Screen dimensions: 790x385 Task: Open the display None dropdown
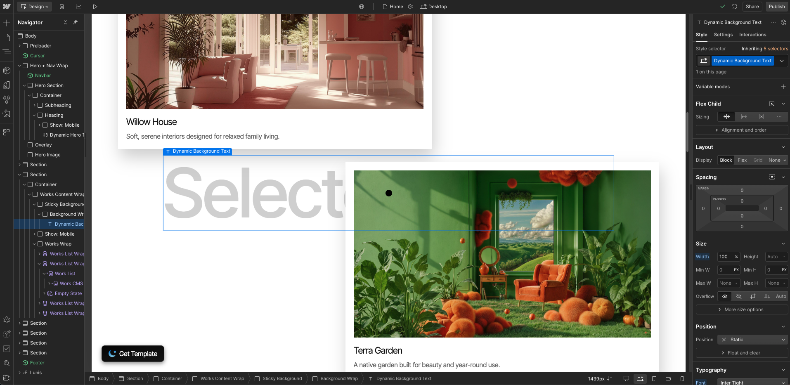pos(778,160)
